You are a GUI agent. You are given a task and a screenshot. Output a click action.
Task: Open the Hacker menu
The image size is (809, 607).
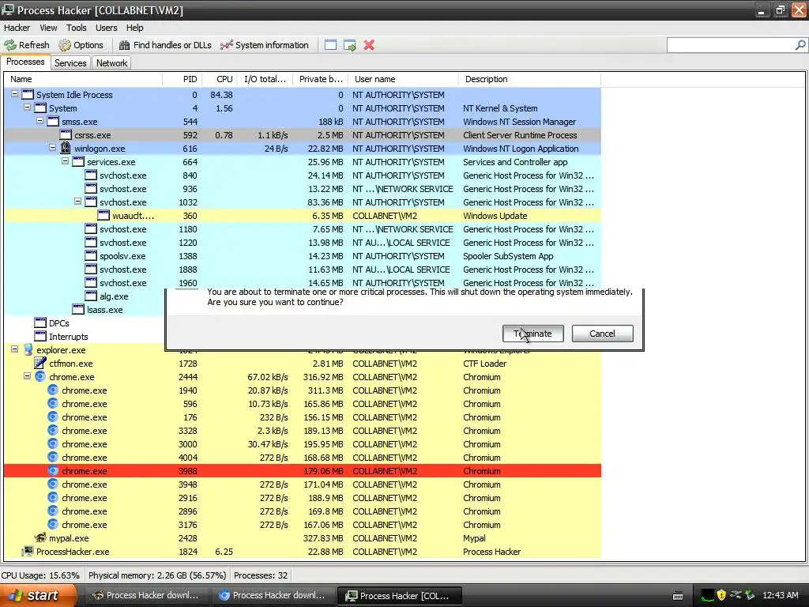tap(17, 28)
